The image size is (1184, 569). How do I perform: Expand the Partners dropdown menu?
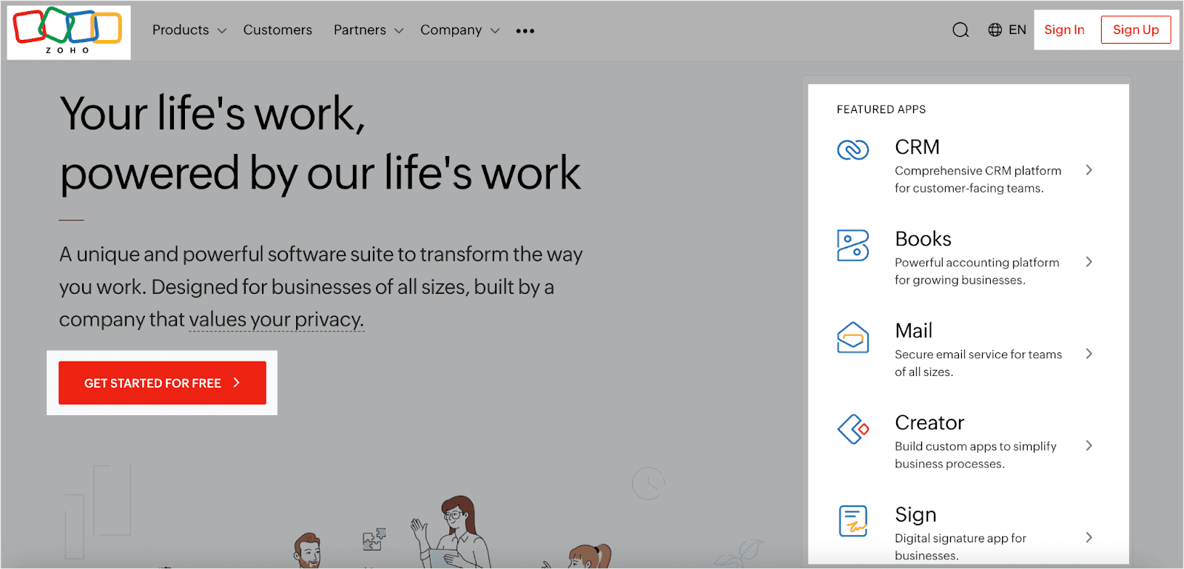[368, 30]
